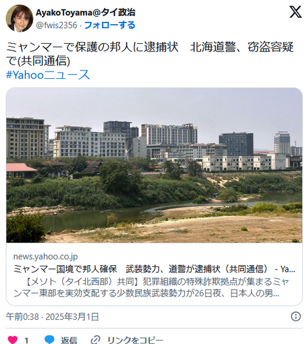
Task: Open AyakoToyama's profile avatar
Action: point(20,18)
